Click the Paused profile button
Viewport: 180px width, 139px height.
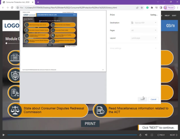coord(169,8)
